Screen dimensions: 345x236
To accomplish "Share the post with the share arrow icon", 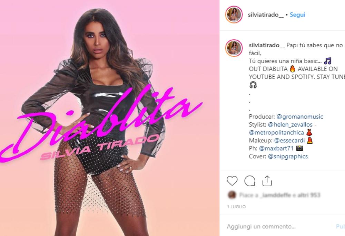I will pyautogui.click(x=267, y=181).
